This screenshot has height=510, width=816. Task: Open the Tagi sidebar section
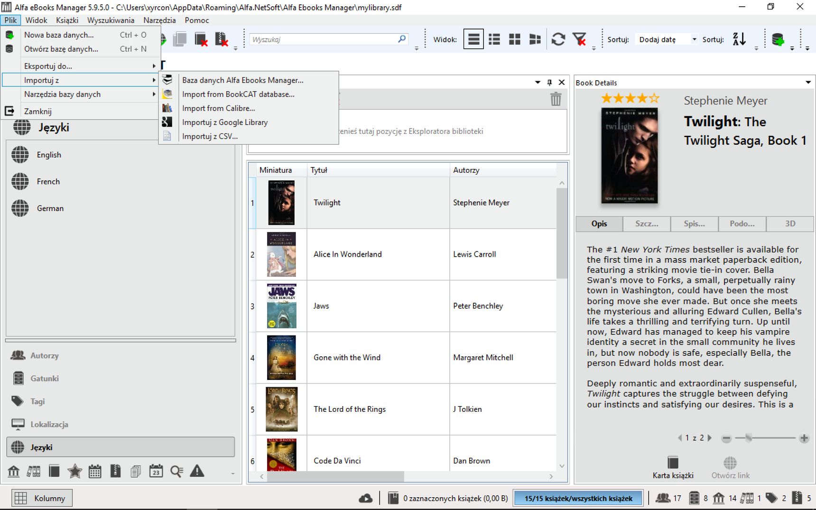121,401
